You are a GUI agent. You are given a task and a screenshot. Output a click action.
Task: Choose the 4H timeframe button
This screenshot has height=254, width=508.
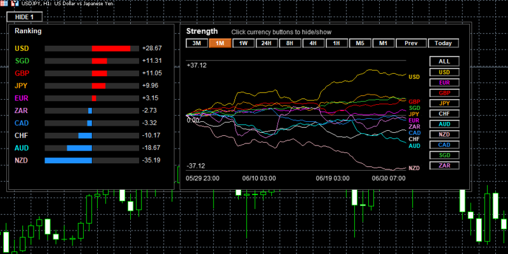(x=313, y=43)
